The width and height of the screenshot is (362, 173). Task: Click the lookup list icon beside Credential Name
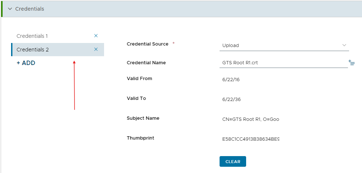coord(351,63)
